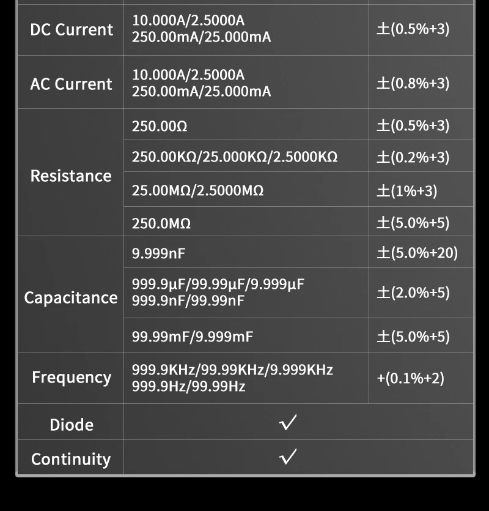The height and width of the screenshot is (511, 489).
Task: Select the 25.00MΩ/2.5000MΩ range cell
Action: [246, 190]
